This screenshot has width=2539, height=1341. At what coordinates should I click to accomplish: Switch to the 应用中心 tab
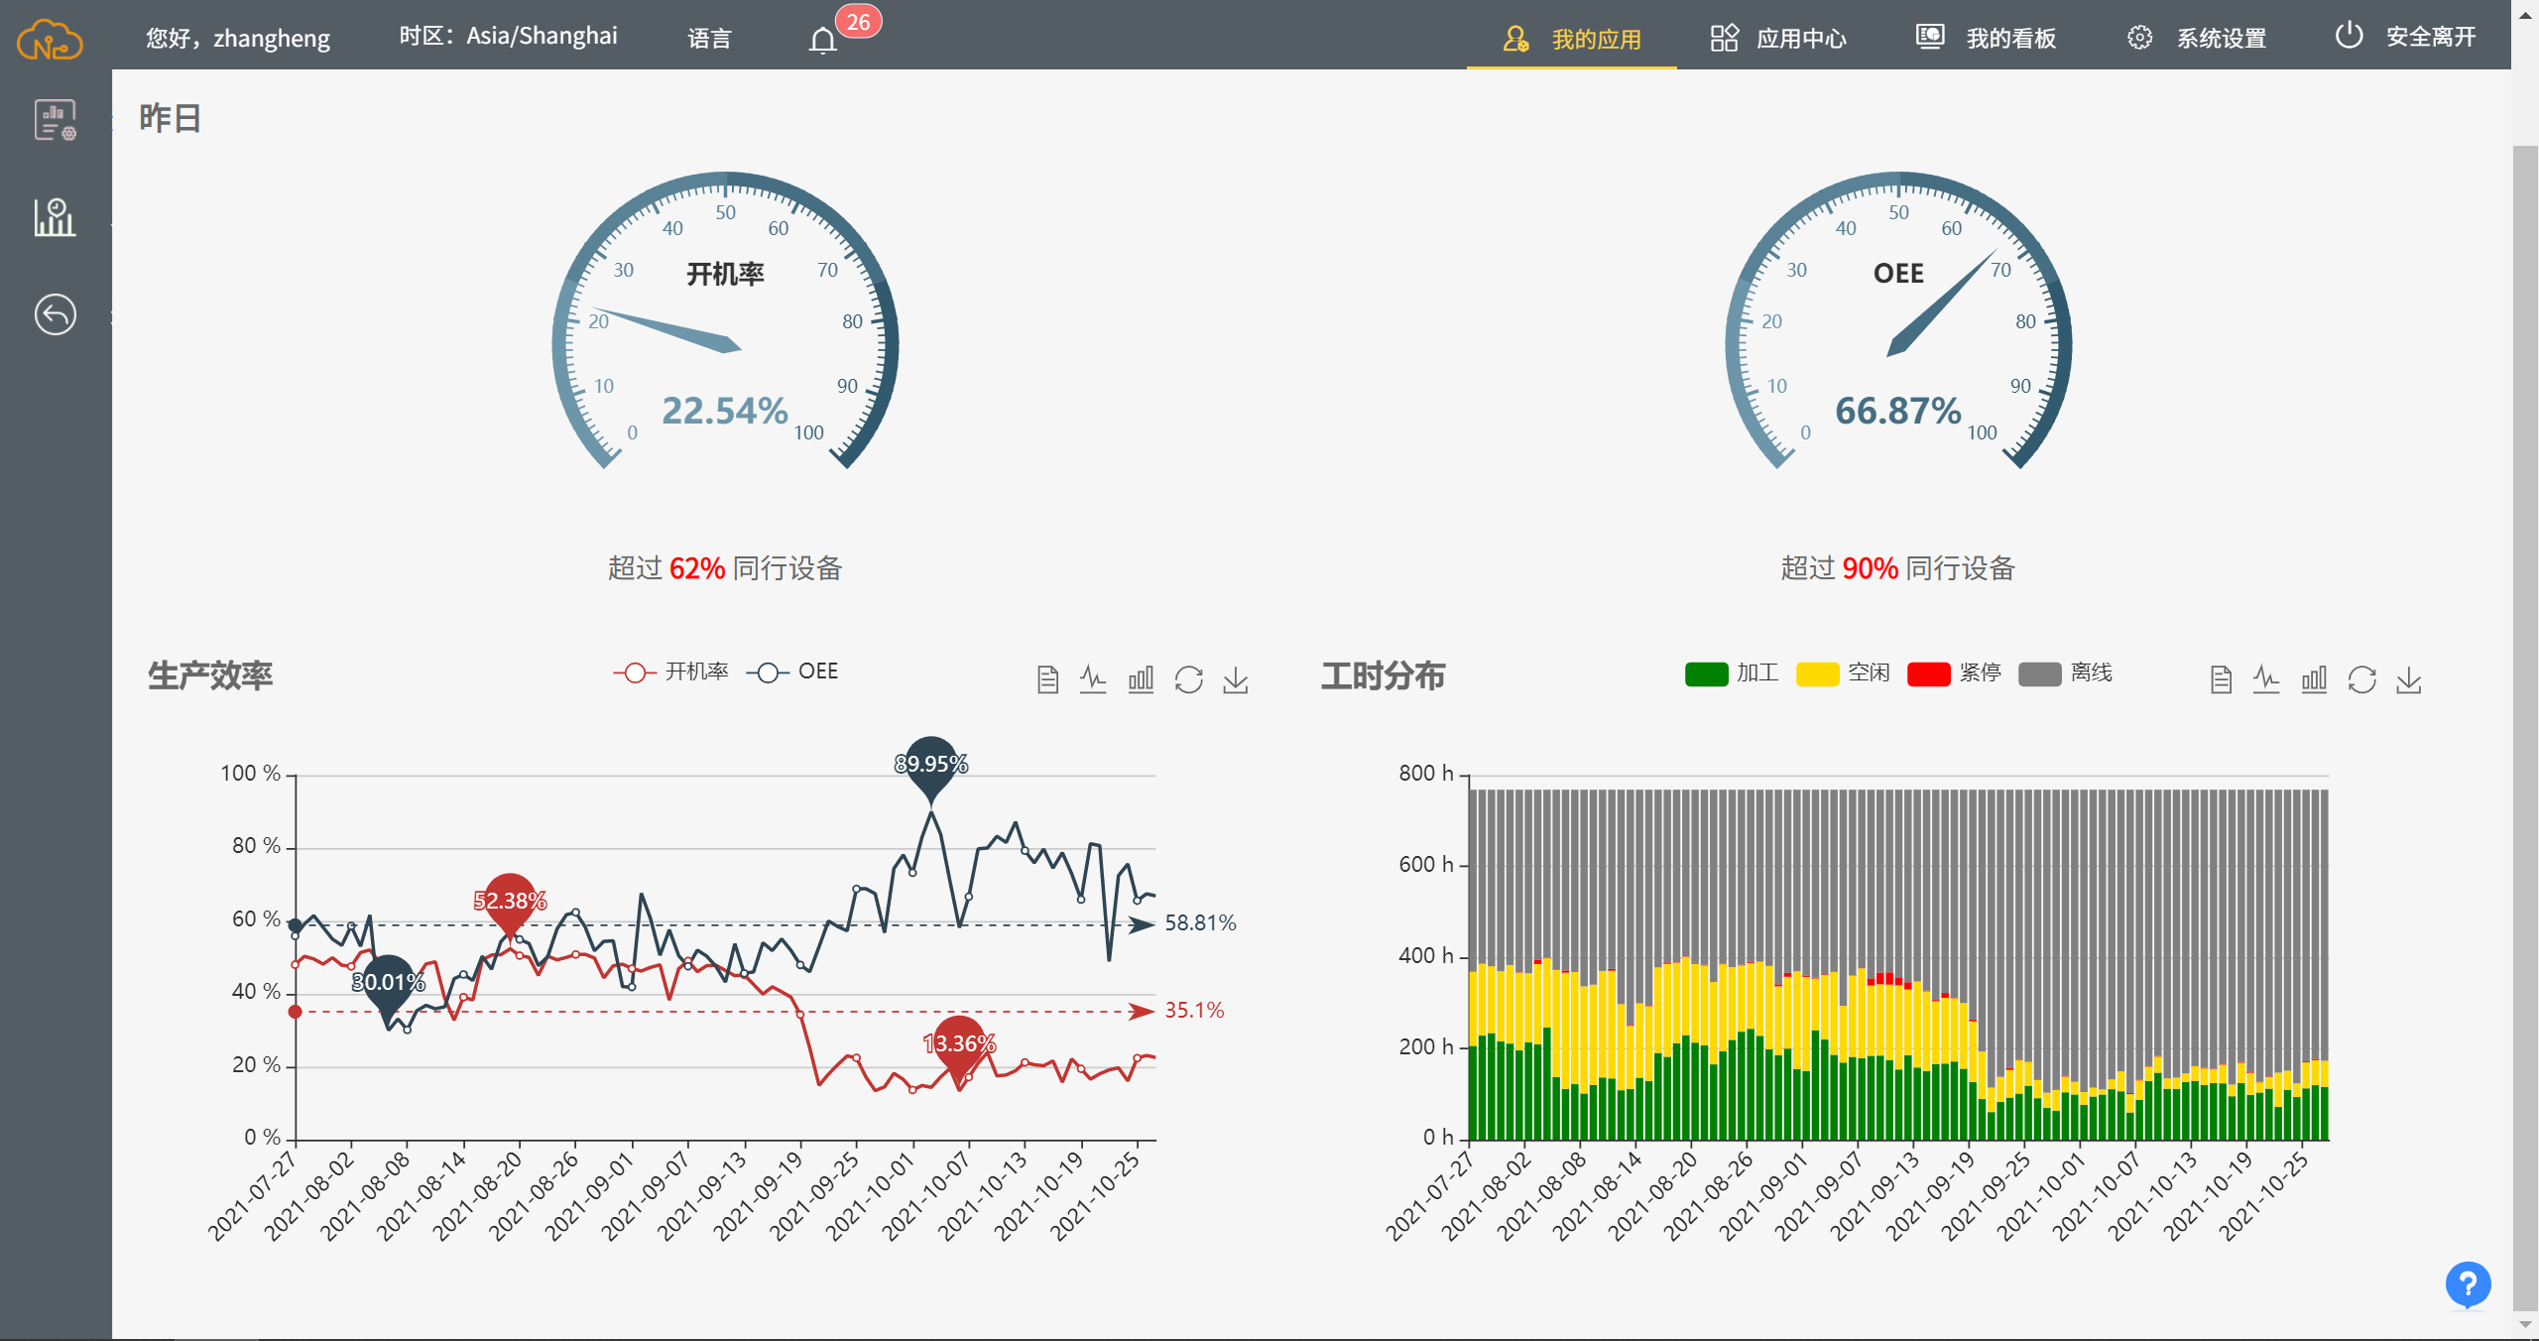(x=1778, y=38)
